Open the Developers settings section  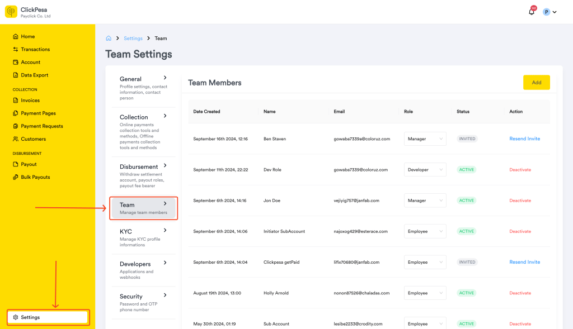pos(143,270)
